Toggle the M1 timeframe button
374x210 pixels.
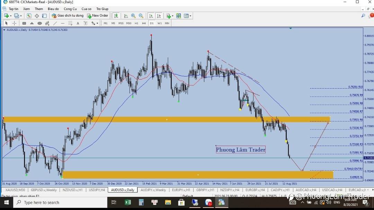coord(105,23)
